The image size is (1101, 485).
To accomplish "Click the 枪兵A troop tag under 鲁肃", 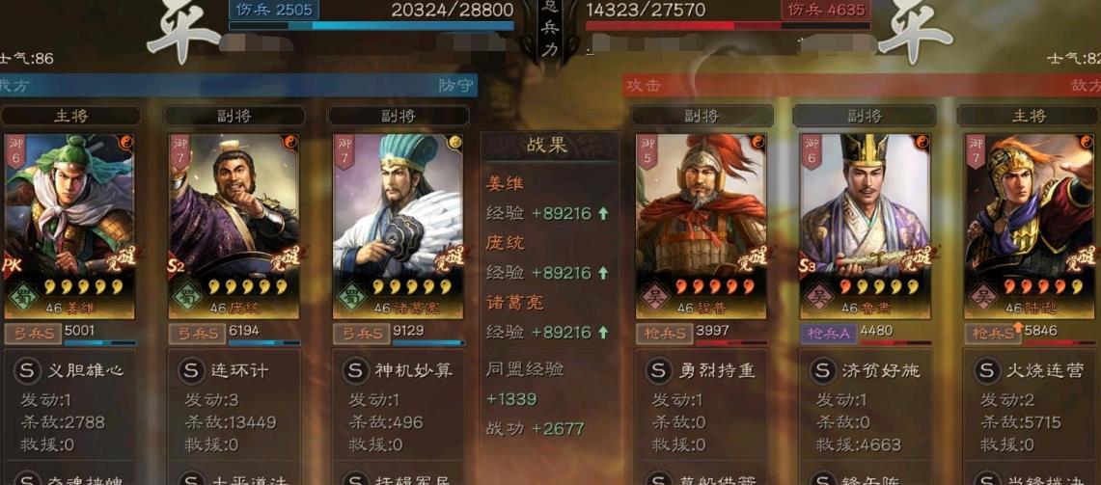I will [x=829, y=334].
